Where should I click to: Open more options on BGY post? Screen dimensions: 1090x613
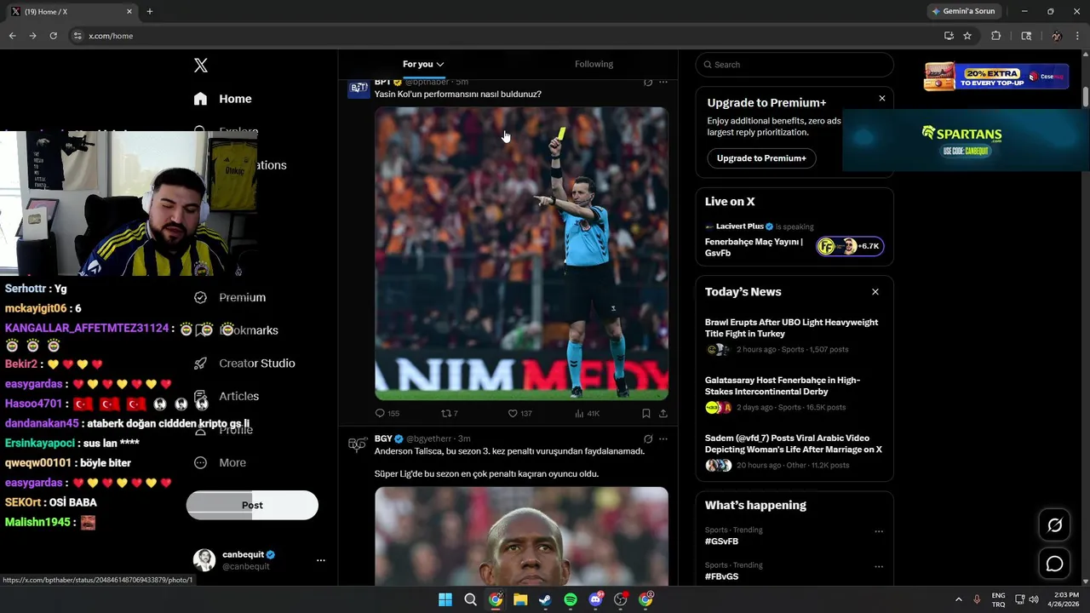coord(663,438)
